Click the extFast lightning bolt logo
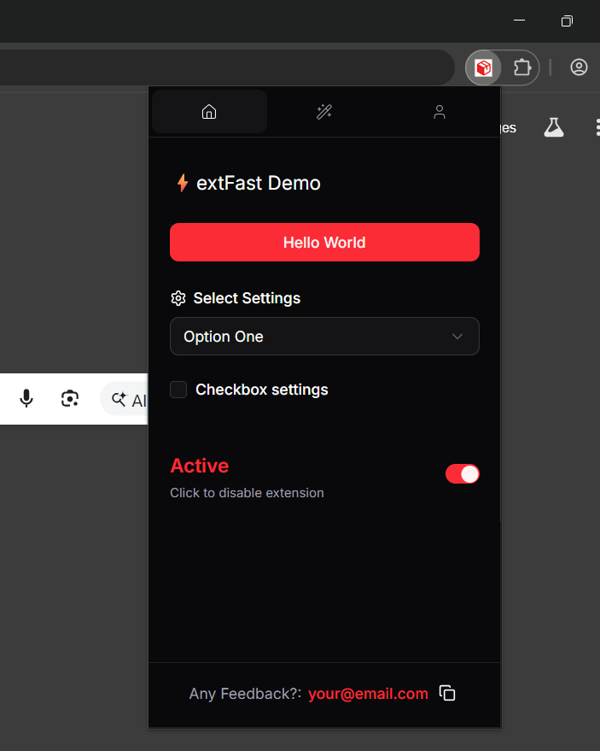This screenshot has width=600, height=751. [182, 183]
